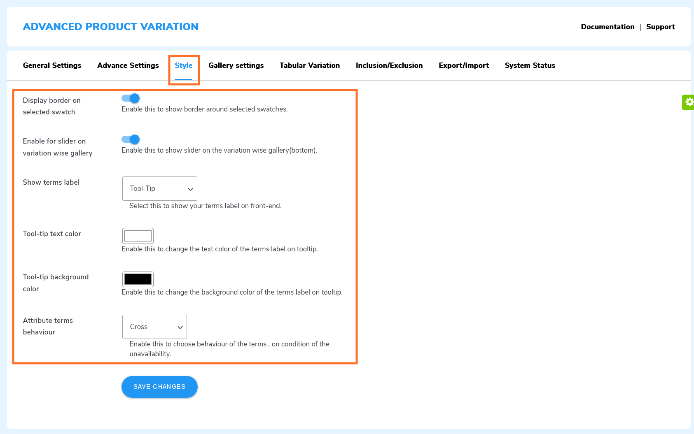Change the Tool-tip background color swatch
The height and width of the screenshot is (434, 694).
138,279
